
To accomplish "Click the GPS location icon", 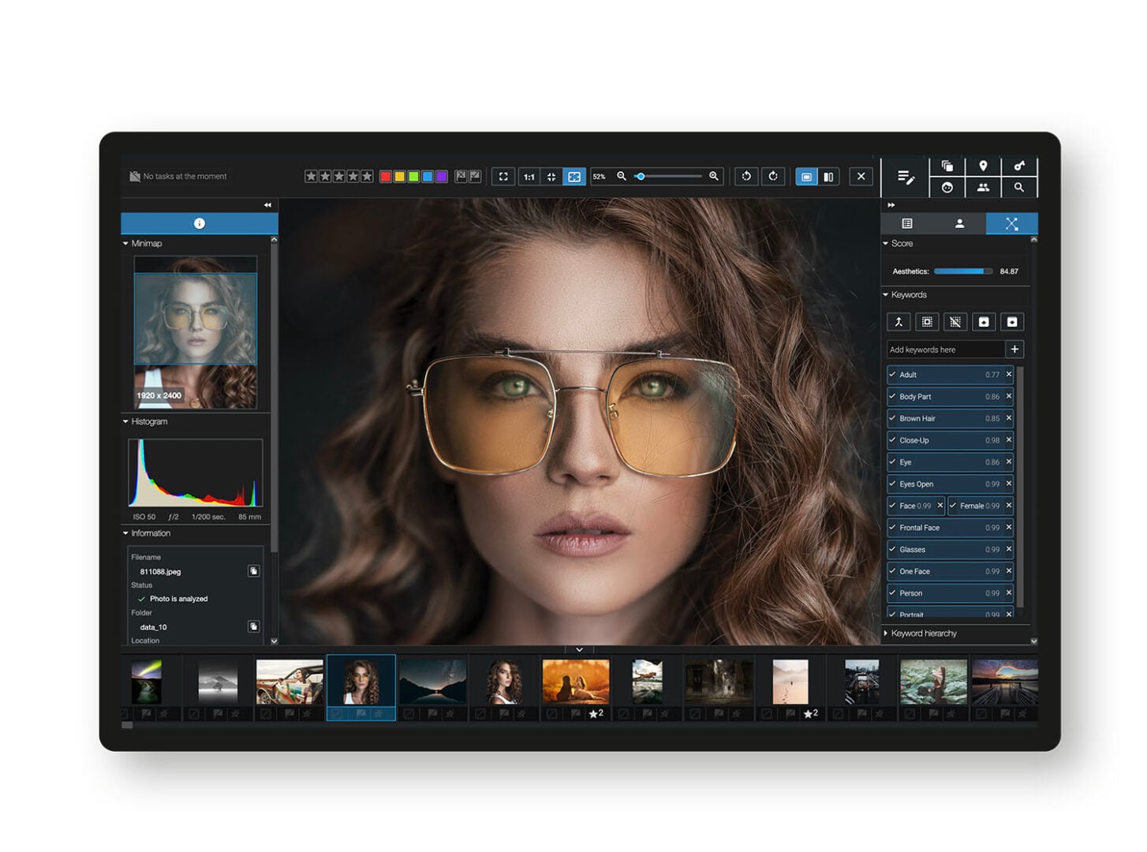I will (x=983, y=166).
